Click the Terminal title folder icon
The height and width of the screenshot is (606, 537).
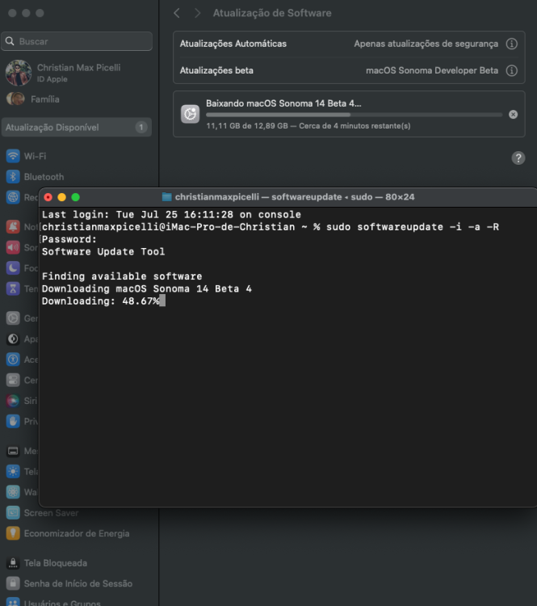pyautogui.click(x=166, y=197)
